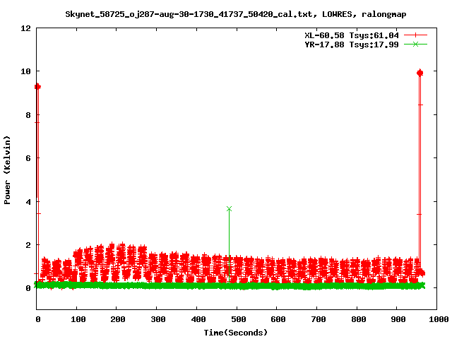
Task: Click the x-axis tick label 400
Action: click(x=198, y=319)
